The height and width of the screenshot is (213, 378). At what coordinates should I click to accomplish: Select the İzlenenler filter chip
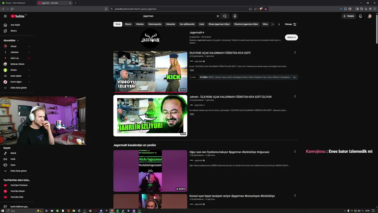tap(171, 24)
